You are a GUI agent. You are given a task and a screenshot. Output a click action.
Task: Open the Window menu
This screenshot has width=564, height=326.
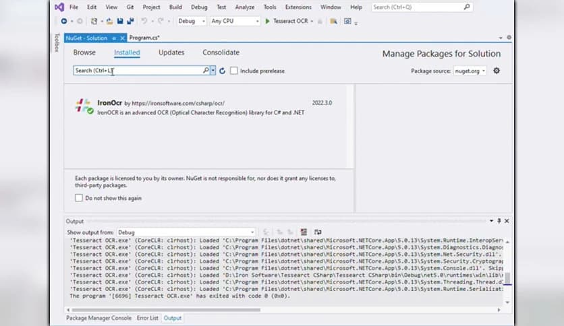[331, 7]
